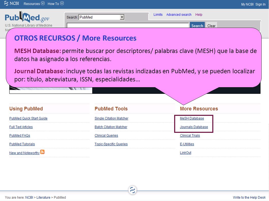Click the orange RSS feed icon
The image size is (269, 201).
coord(42,152)
